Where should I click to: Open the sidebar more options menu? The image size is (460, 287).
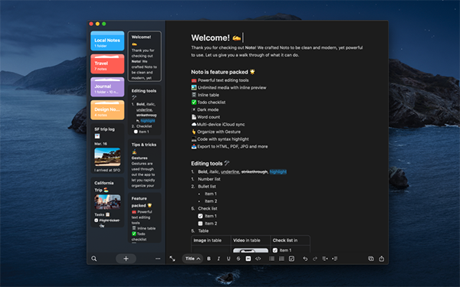158,259
